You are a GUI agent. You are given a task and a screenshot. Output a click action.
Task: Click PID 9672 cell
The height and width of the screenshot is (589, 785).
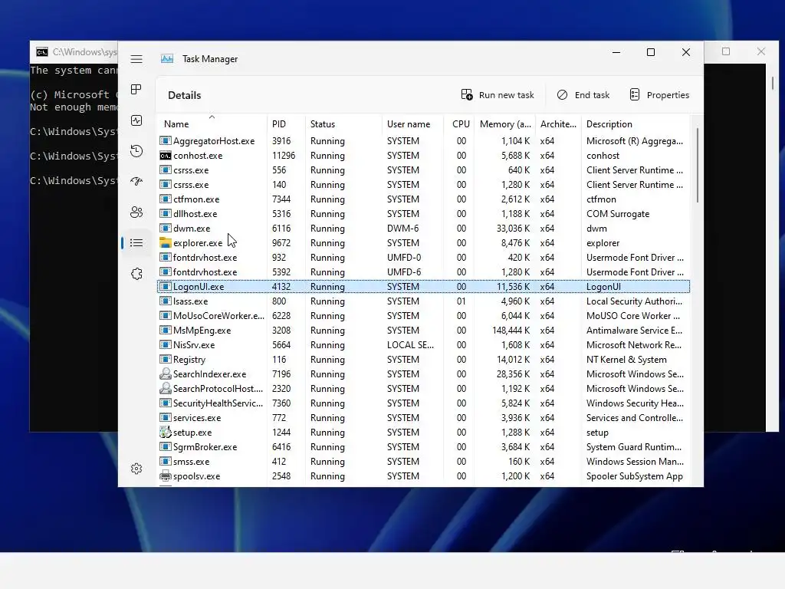[281, 243]
